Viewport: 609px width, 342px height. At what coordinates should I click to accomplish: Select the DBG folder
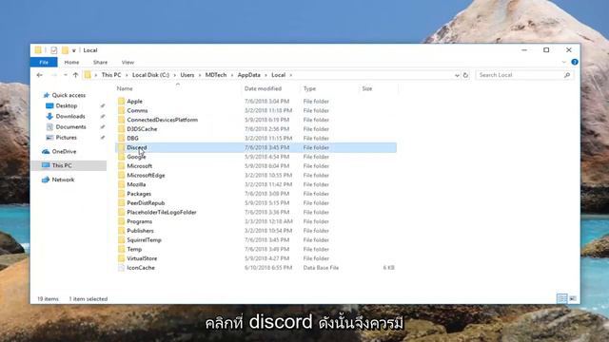pyautogui.click(x=132, y=138)
